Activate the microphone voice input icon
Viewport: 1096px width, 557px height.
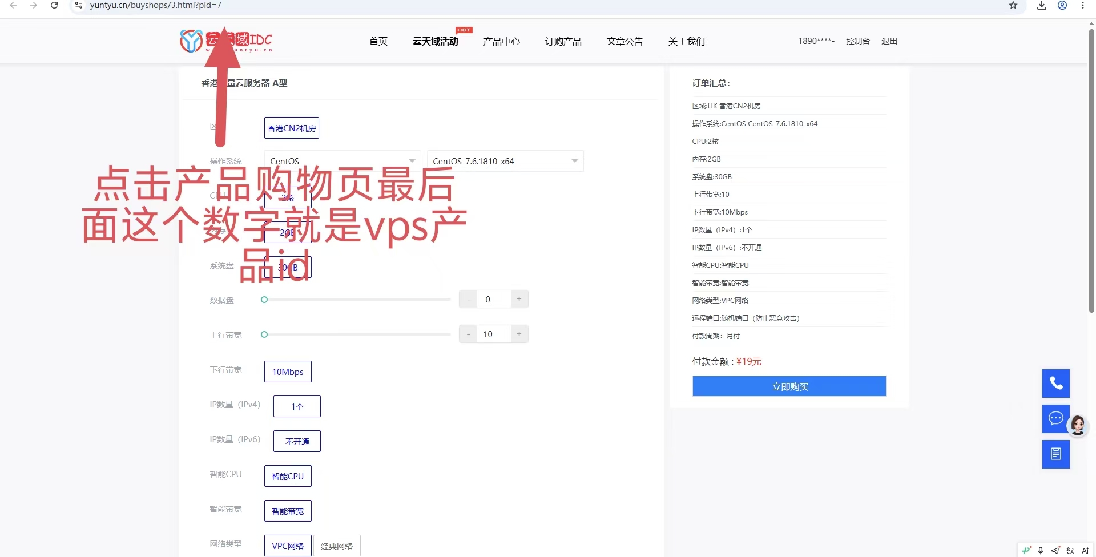1041,550
